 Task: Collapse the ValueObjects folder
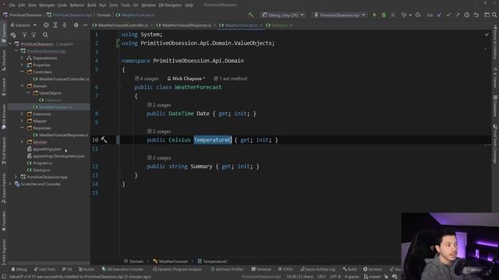(x=28, y=93)
